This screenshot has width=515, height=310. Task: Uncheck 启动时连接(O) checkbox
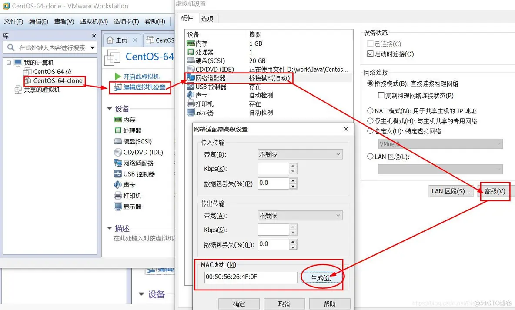370,54
